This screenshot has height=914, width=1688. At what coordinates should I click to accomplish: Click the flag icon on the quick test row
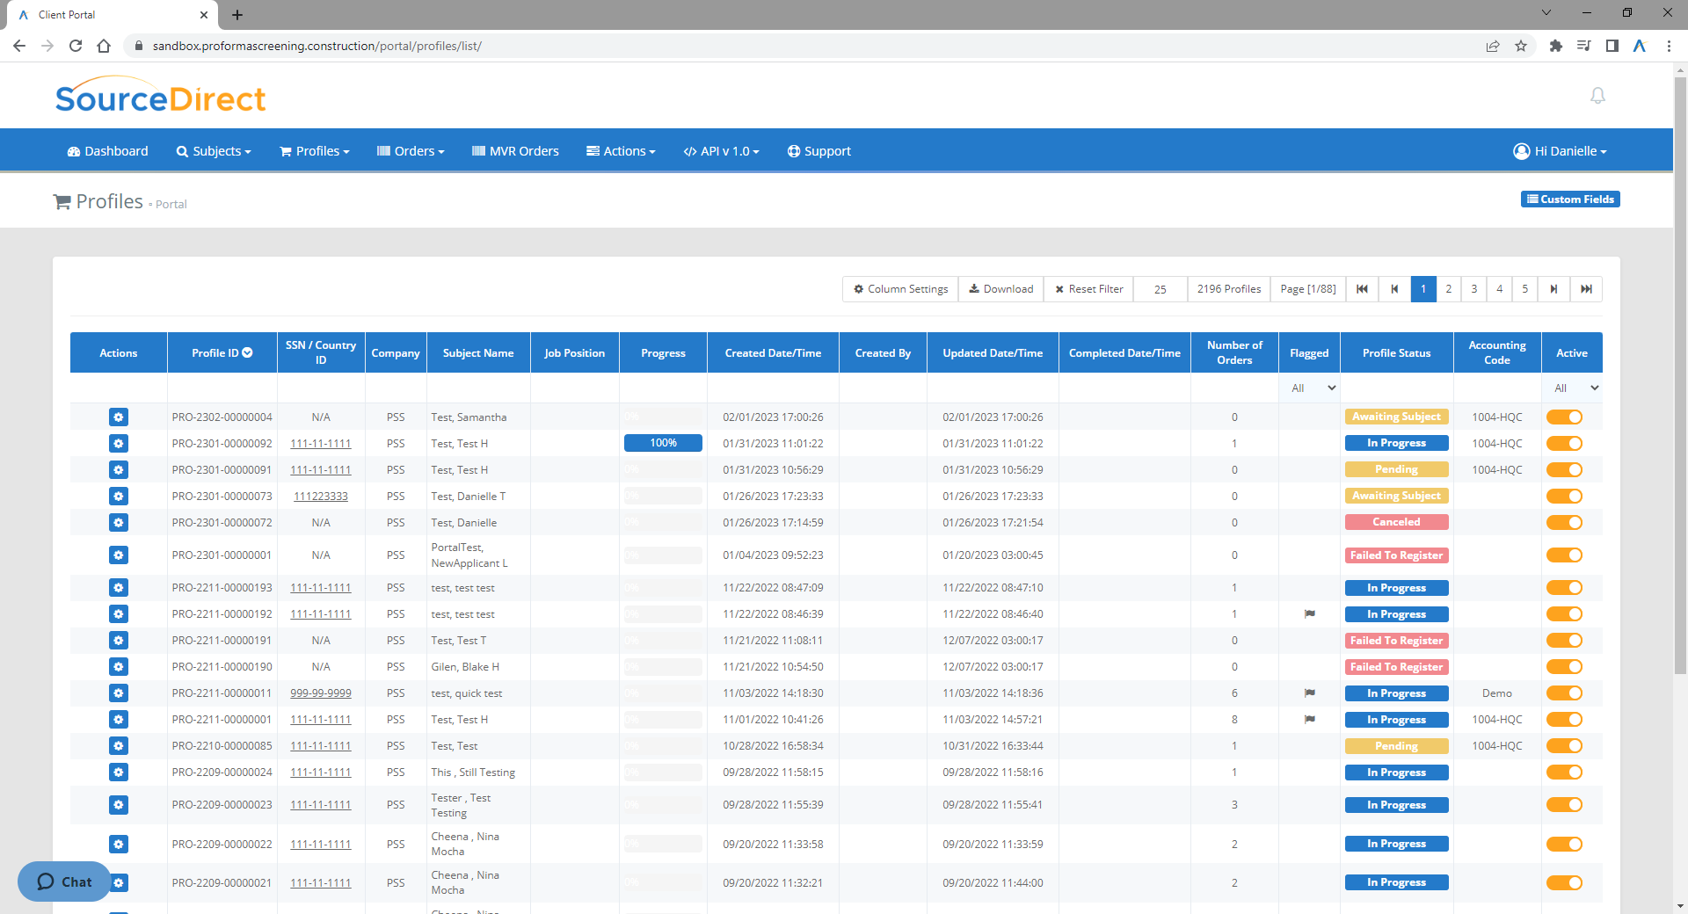(x=1309, y=693)
